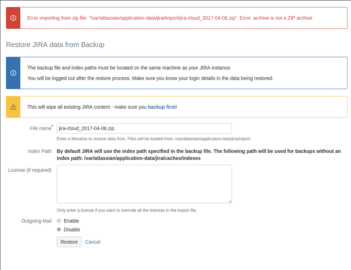This screenshot has height=270, width=351.
Task: Click the "File name" field label
Action: (41, 128)
